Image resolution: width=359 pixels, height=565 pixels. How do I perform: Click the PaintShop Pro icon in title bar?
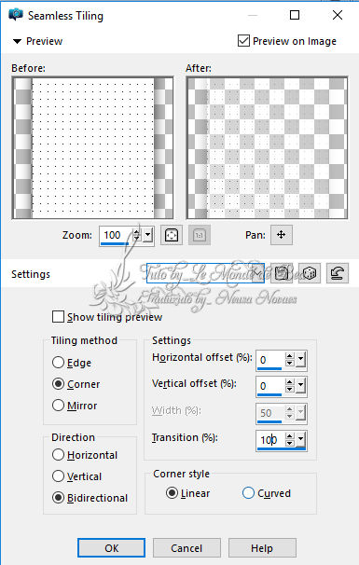click(x=16, y=15)
